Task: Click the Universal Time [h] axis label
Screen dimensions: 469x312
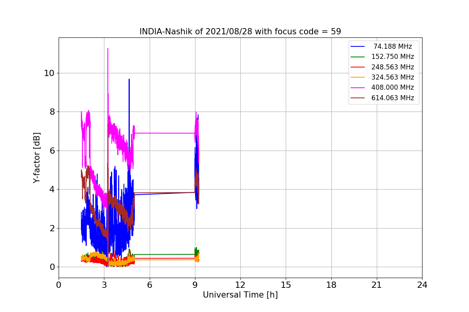Action: pyautogui.click(x=240, y=295)
